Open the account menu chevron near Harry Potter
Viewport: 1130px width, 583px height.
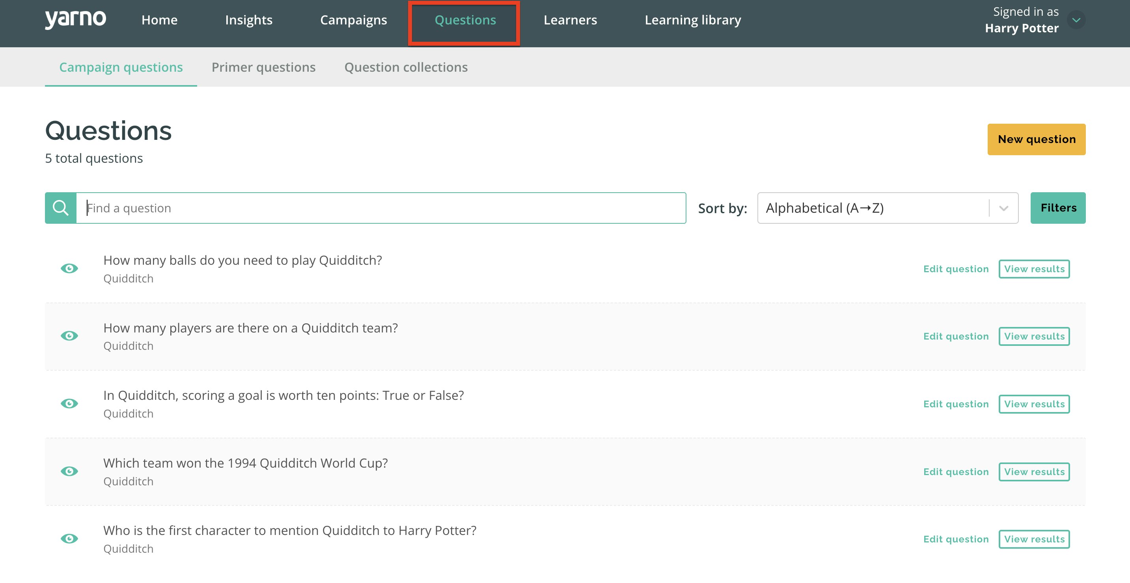1076,20
